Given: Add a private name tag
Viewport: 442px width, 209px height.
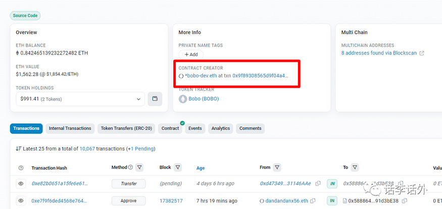Looking at the screenshot, I should [x=191, y=54].
